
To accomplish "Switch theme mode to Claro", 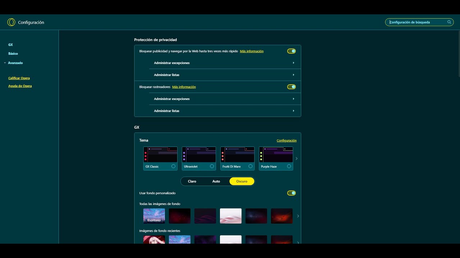I will click(192, 181).
